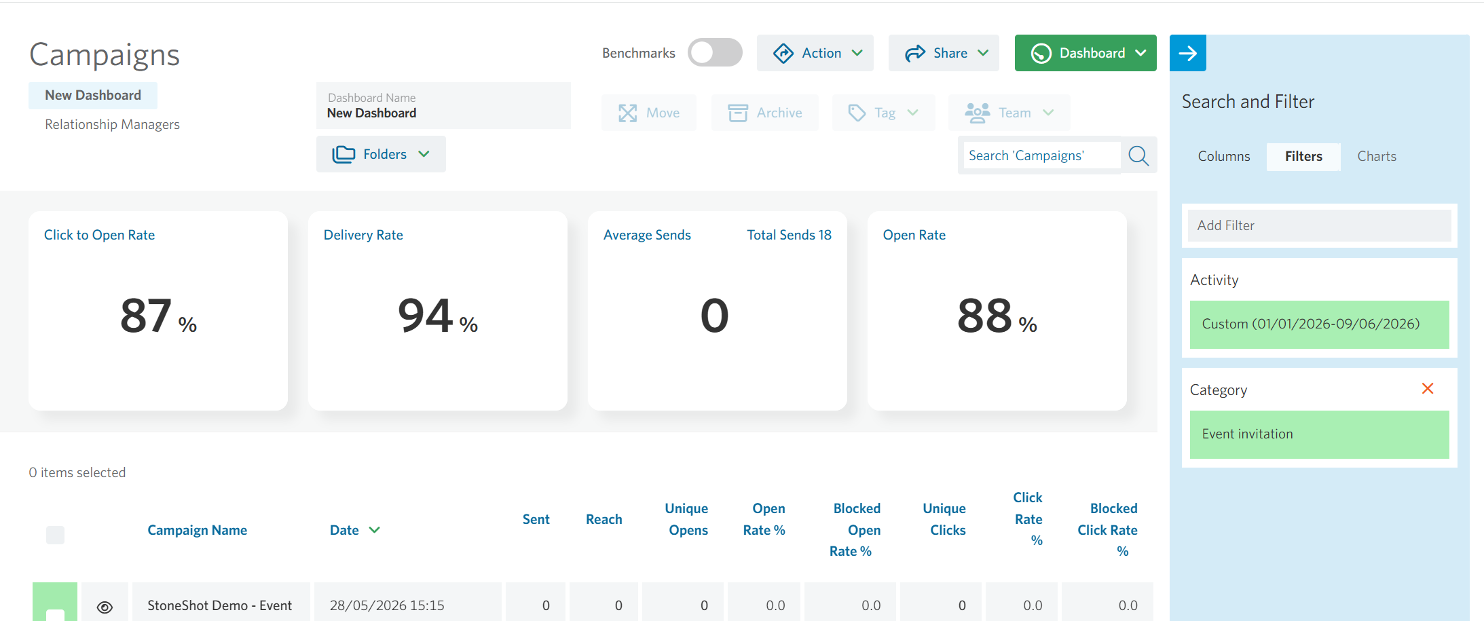Open the Share dropdown chevron
Viewport: 1484px width, 621px height.
(983, 53)
